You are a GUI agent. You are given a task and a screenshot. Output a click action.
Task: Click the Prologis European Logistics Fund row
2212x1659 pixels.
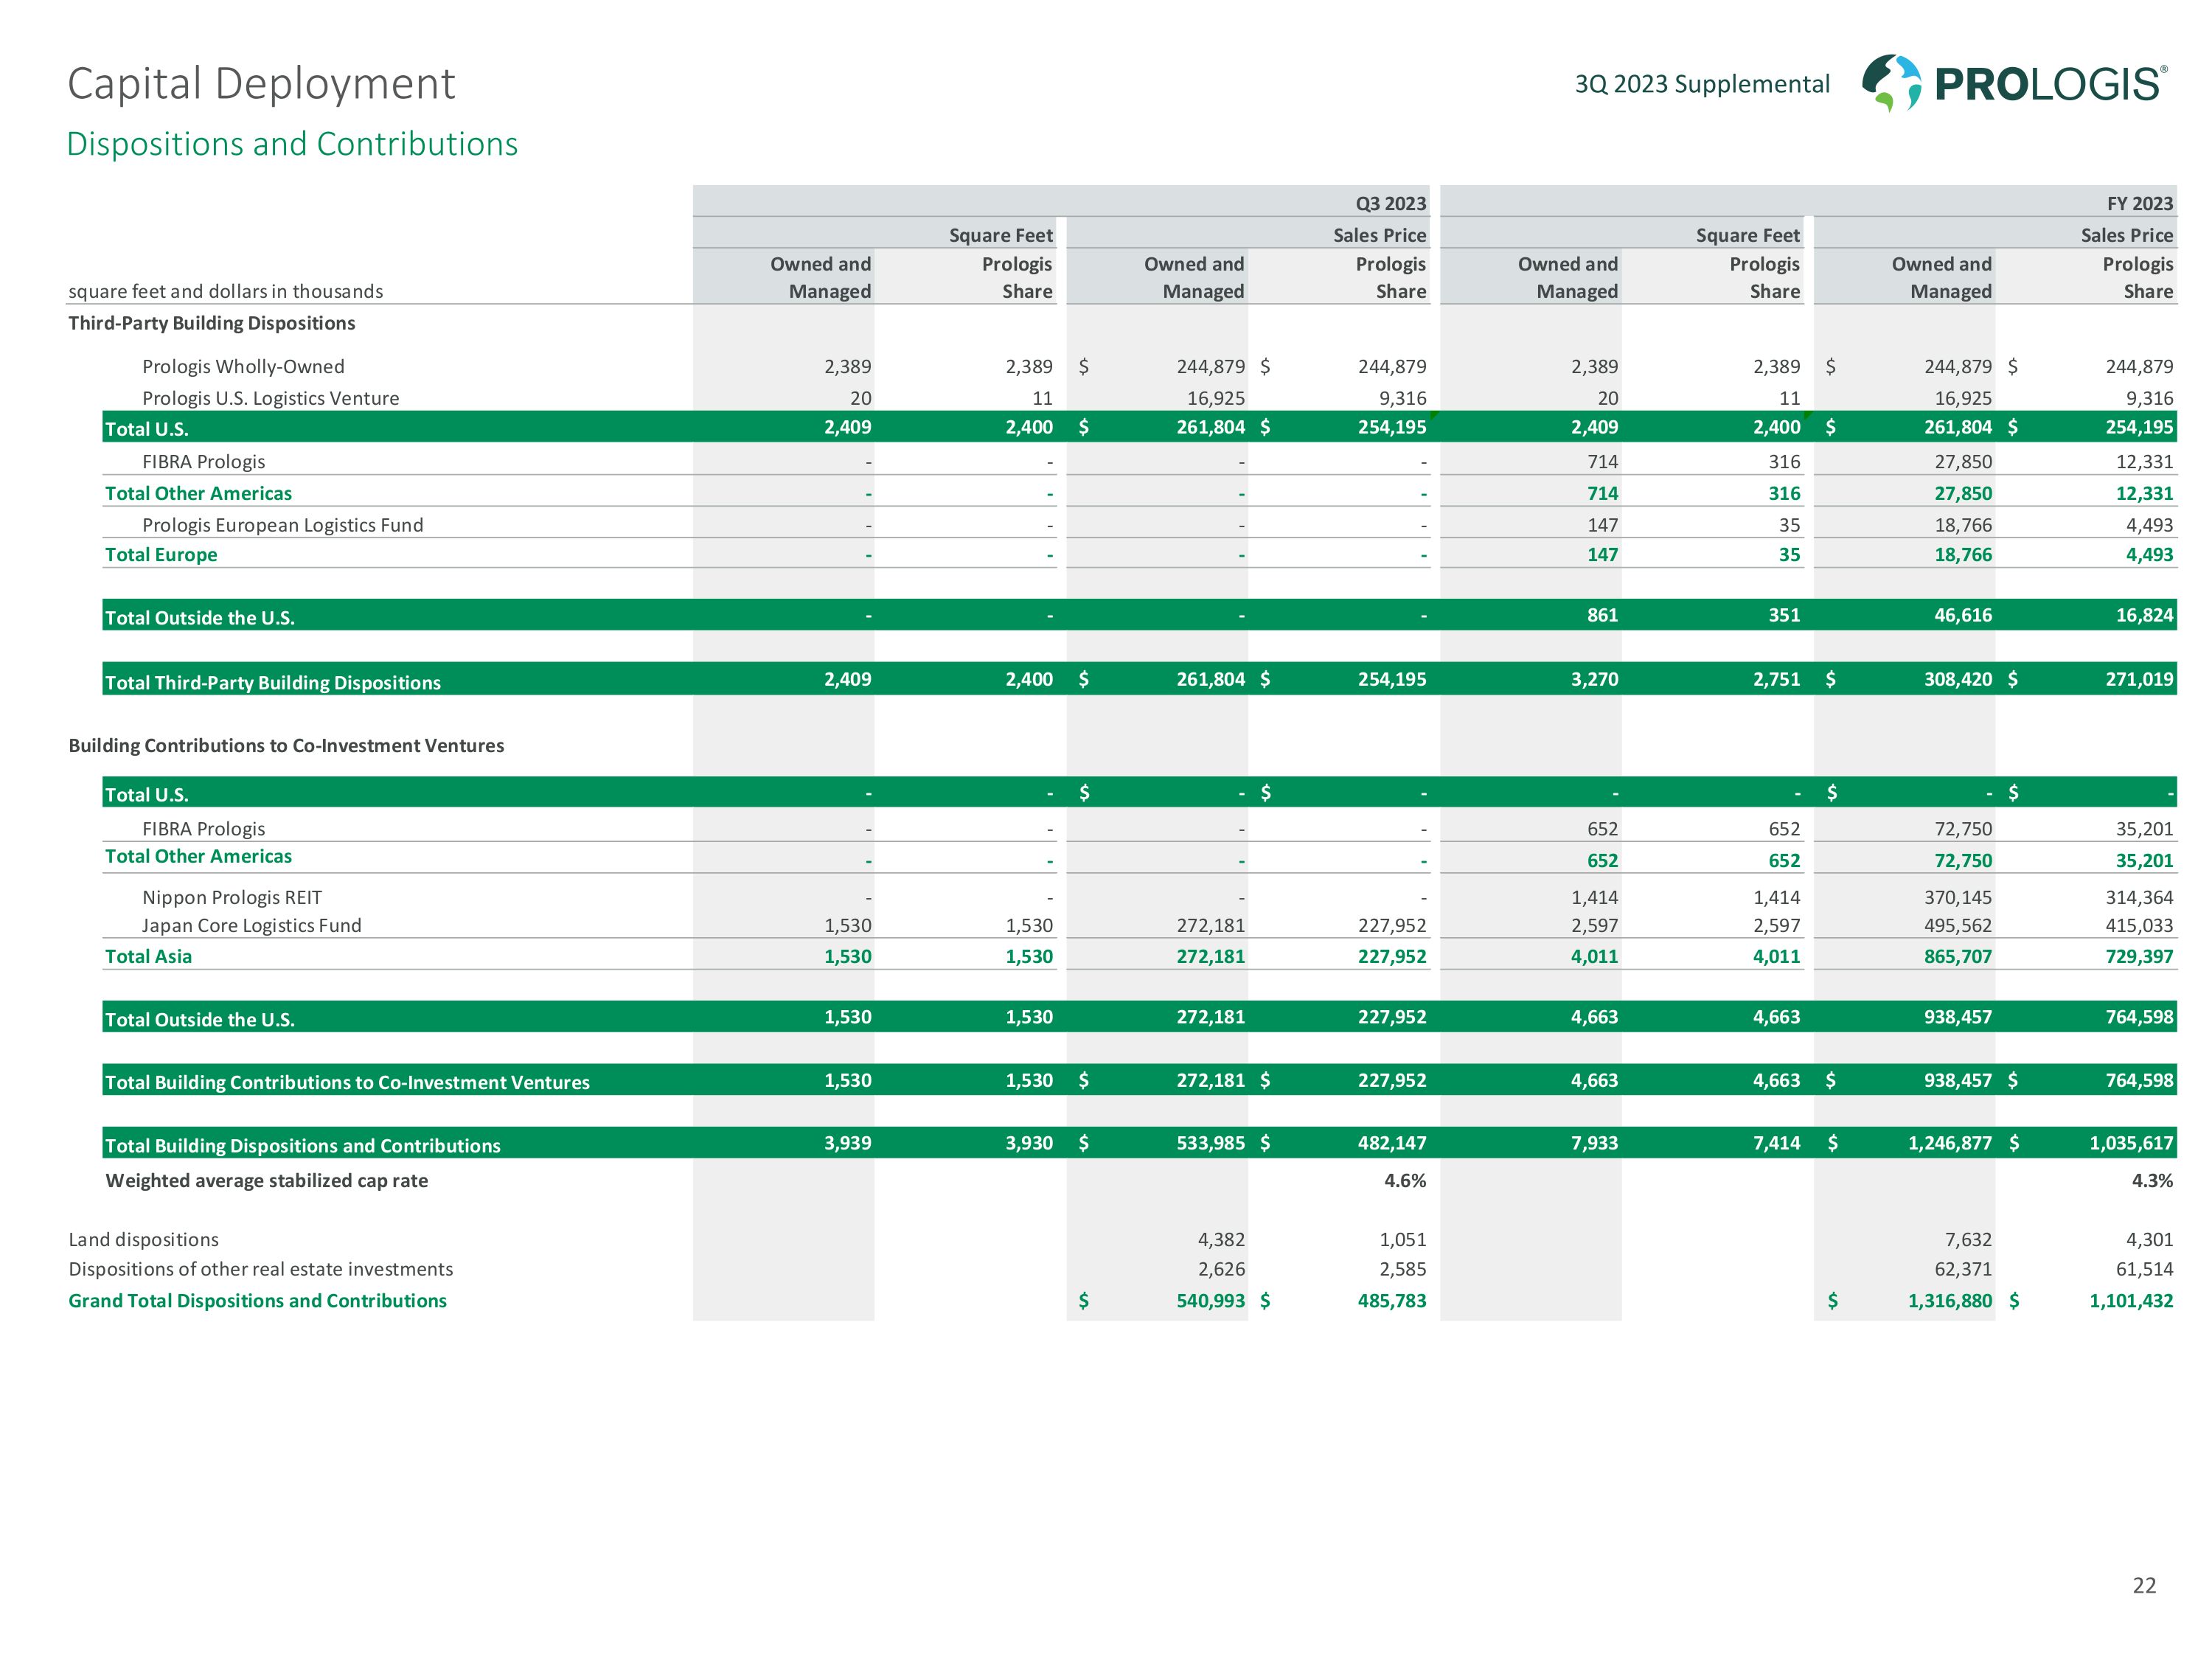(282, 525)
